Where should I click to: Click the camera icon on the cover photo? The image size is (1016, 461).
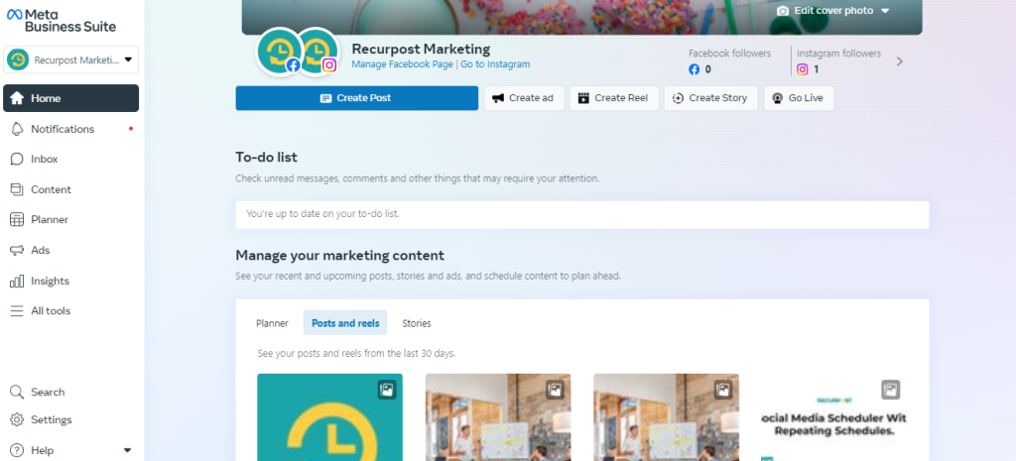(783, 11)
